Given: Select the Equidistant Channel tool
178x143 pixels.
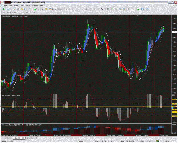Looking at the screenshot, I should [86, 9].
